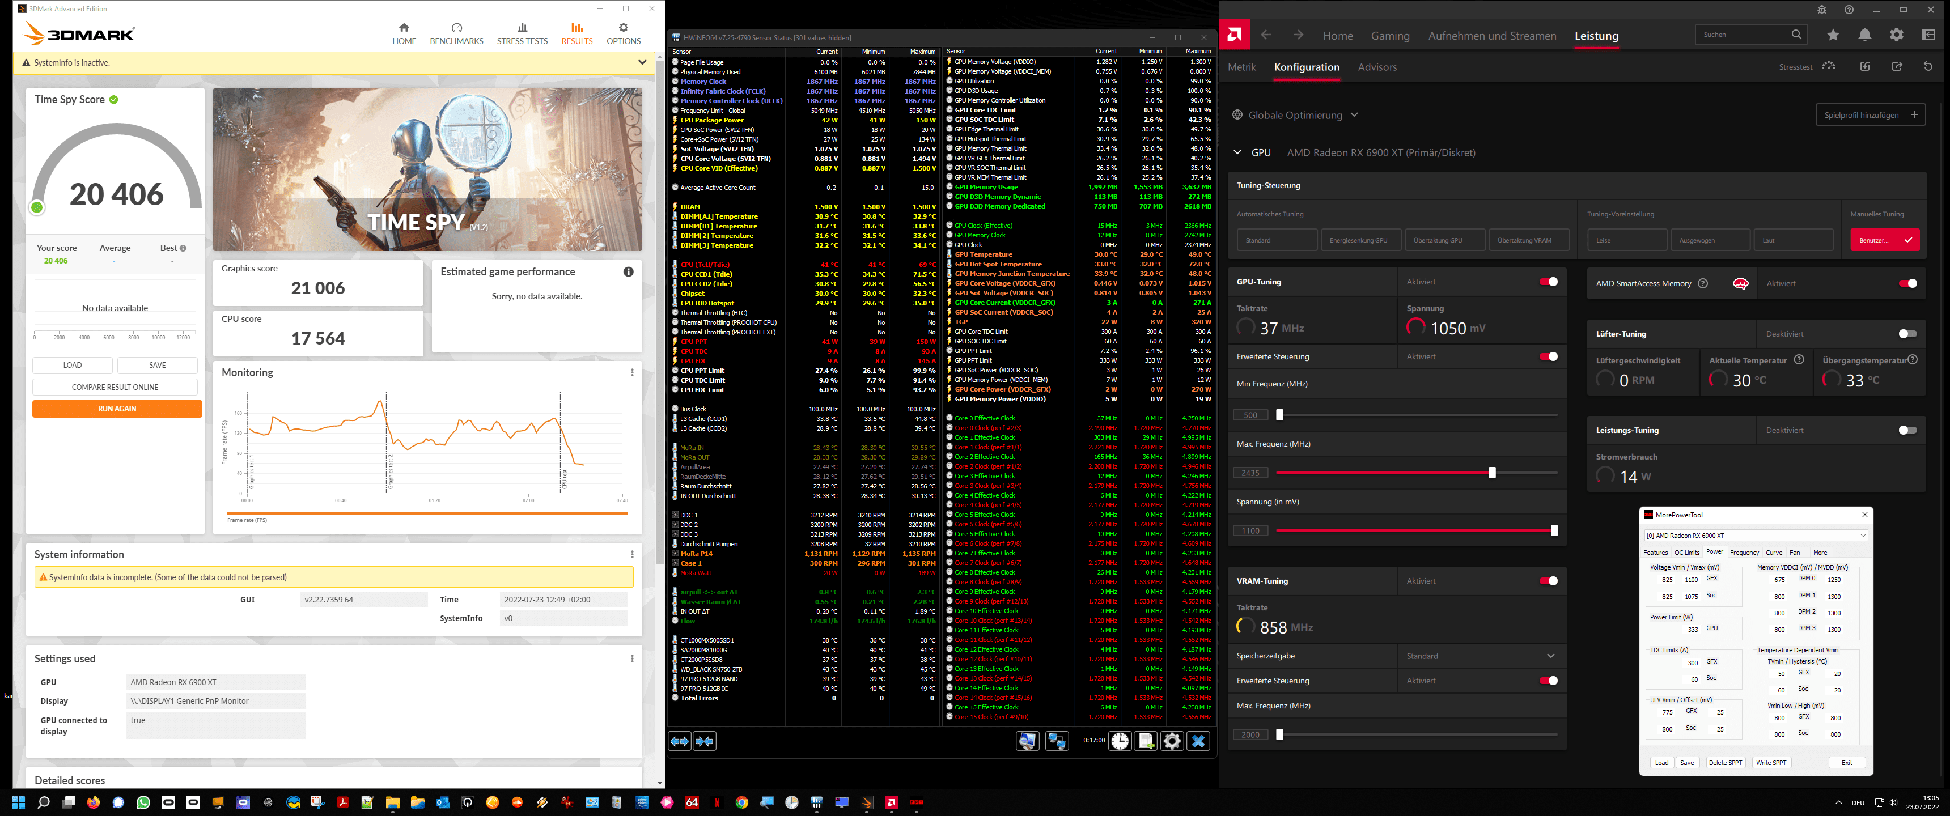Image resolution: width=1950 pixels, height=816 pixels.
Task: Toggle GPU-Tuning switch off
Action: [x=1548, y=282]
